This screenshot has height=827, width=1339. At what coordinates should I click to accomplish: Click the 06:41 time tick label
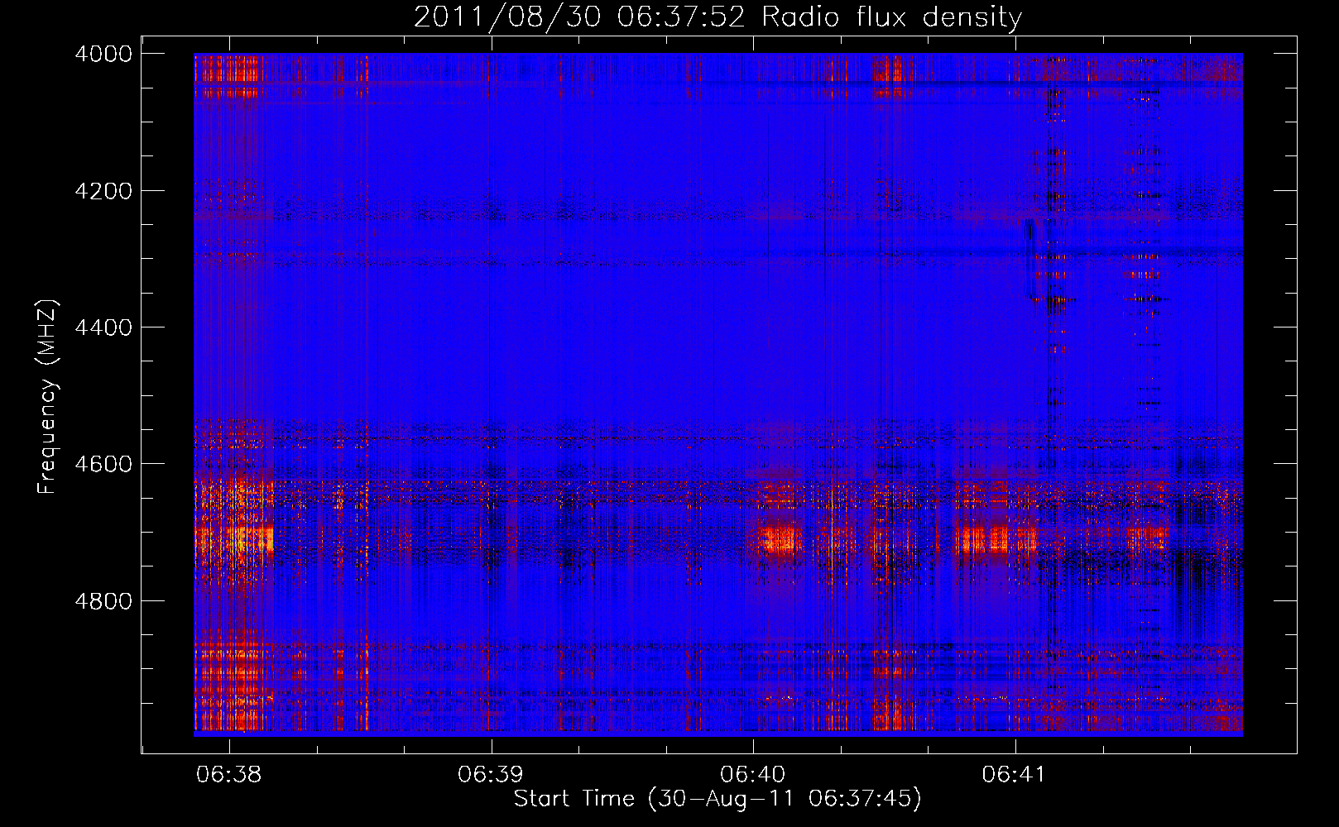click(x=1015, y=775)
